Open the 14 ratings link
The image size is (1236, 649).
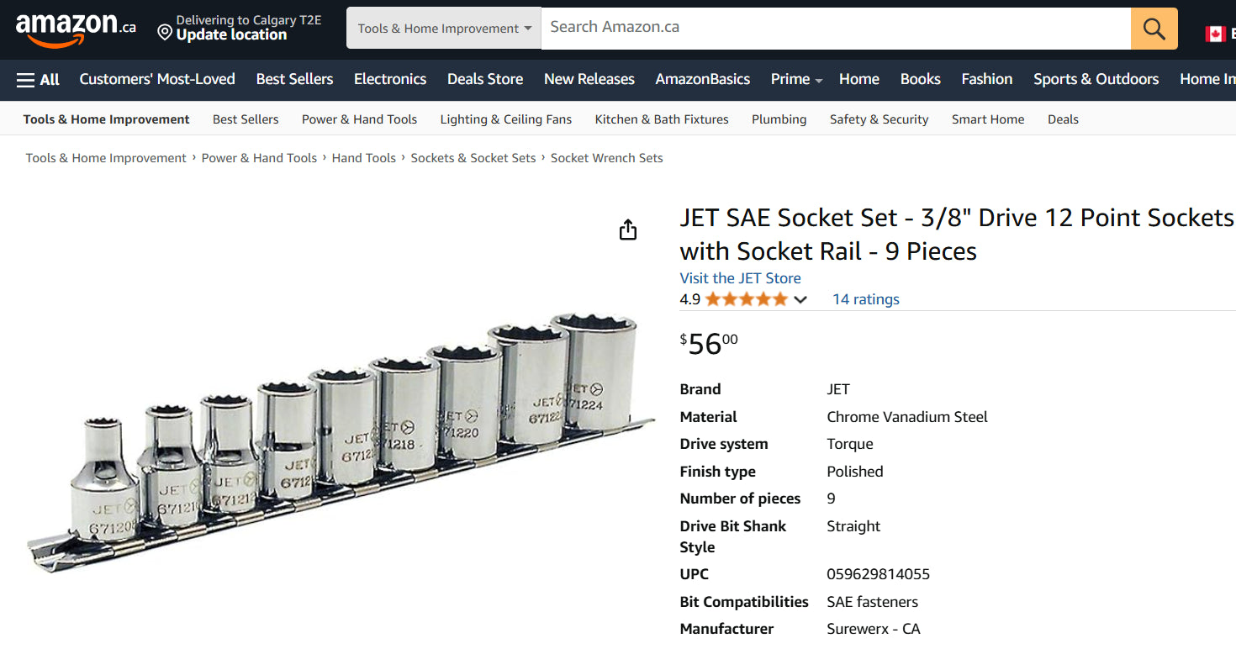point(865,299)
